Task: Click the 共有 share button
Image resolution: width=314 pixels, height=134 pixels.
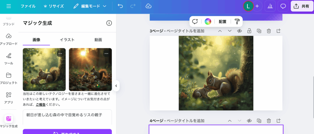Action: (302, 6)
